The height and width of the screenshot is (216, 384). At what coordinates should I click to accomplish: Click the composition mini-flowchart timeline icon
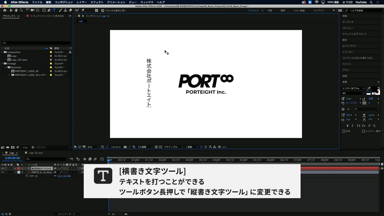[x=71, y=159]
